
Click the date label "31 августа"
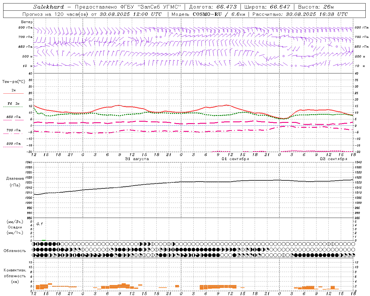point(137,159)
